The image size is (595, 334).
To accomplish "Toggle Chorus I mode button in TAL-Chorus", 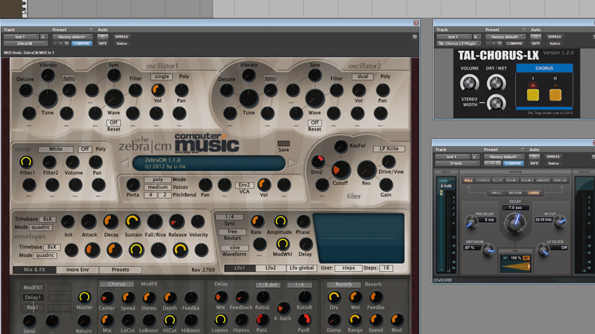I will [533, 94].
